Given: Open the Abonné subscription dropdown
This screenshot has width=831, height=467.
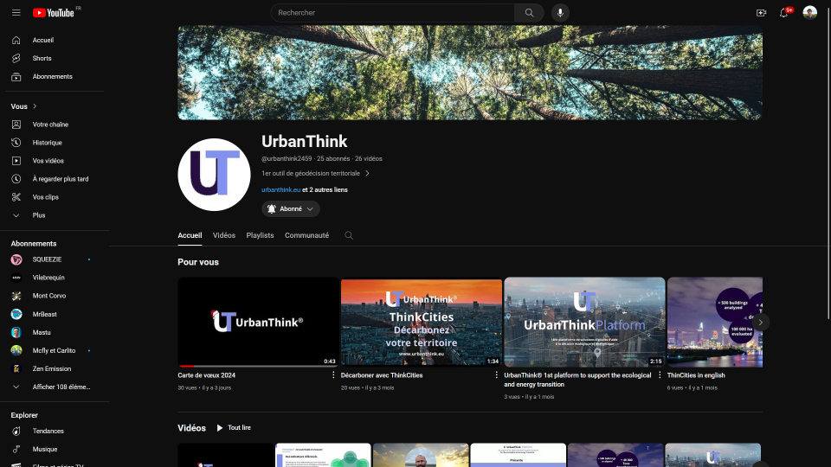Looking at the screenshot, I should pos(291,208).
